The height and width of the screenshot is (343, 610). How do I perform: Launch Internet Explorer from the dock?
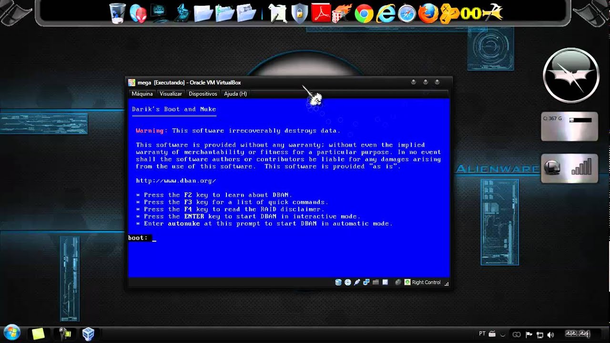pos(386,14)
